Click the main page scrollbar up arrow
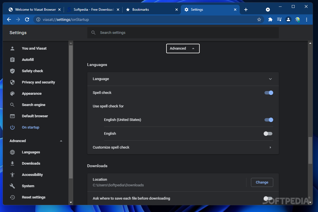The image size is (318, 212). [310, 43]
